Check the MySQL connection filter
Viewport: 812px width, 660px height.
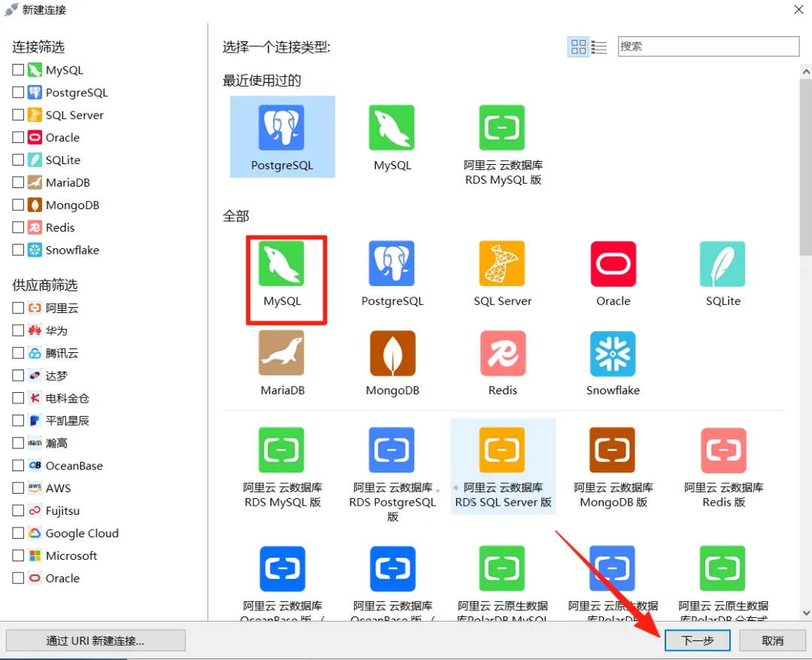pos(18,69)
